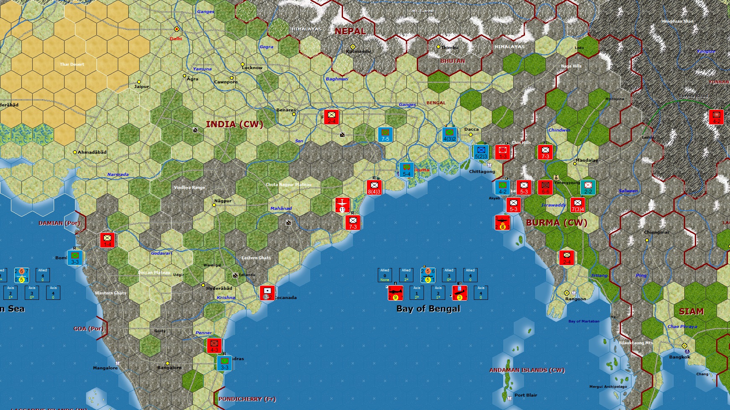Click the Bay of Bengal Allied 3 box

pyautogui.click(x=449, y=275)
